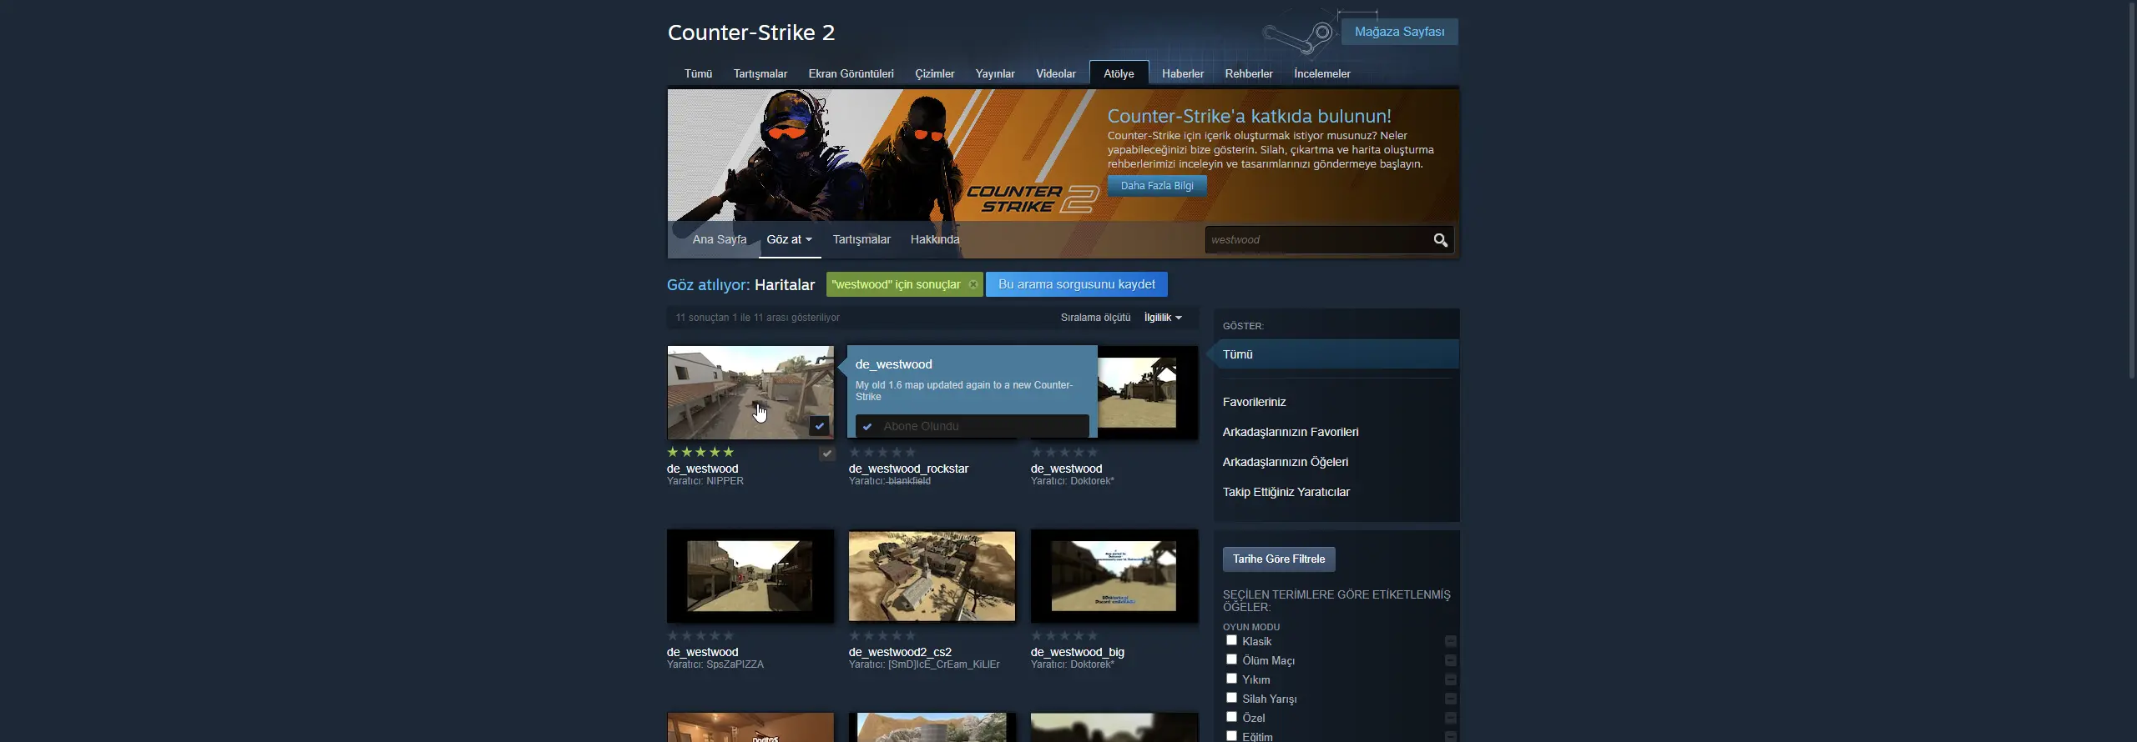
Task: Click the Mağaza Sayfası button
Action: 1399,32
